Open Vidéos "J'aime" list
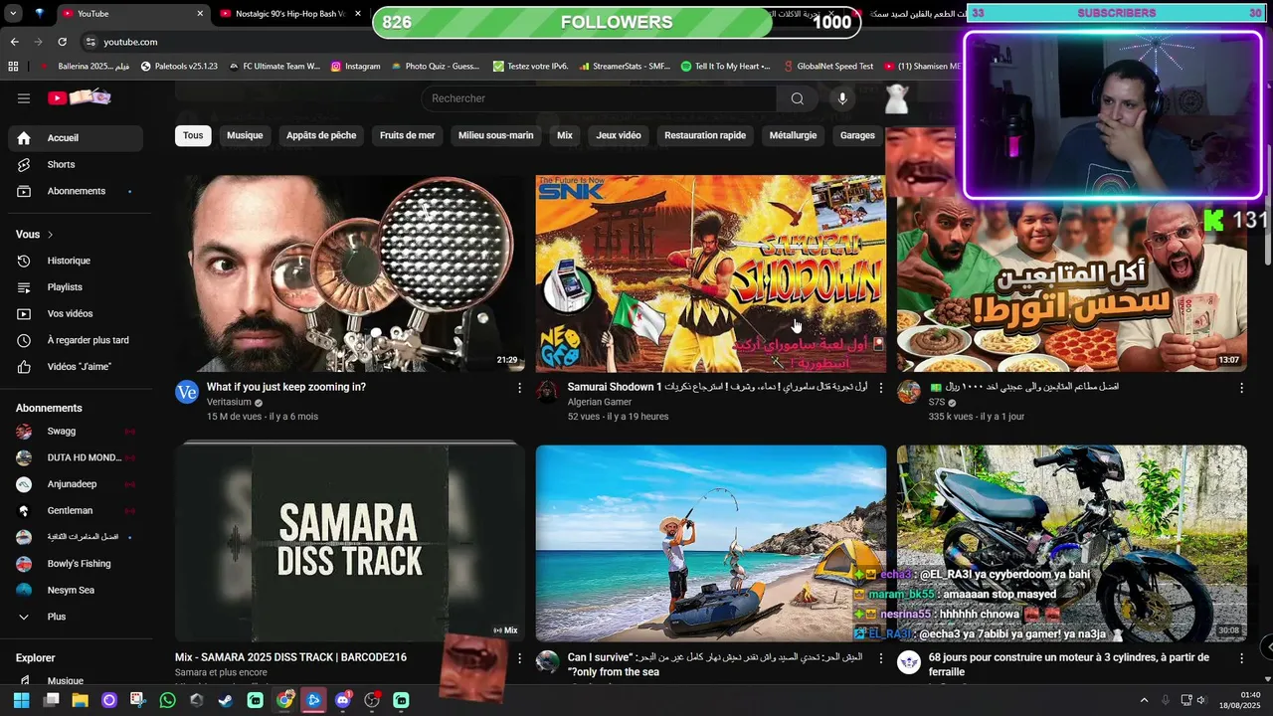1273x716 pixels. coord(76,367)
